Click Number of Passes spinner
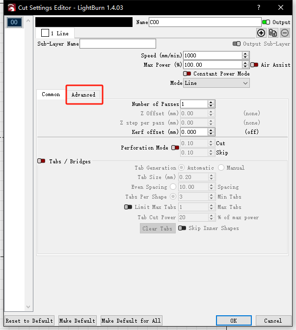Image resolution: width=296 pixels, height=330 pixels. [211, 104]
